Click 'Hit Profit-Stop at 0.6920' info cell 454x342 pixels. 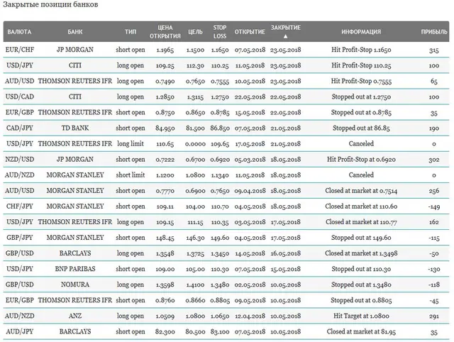pos(361,159)
